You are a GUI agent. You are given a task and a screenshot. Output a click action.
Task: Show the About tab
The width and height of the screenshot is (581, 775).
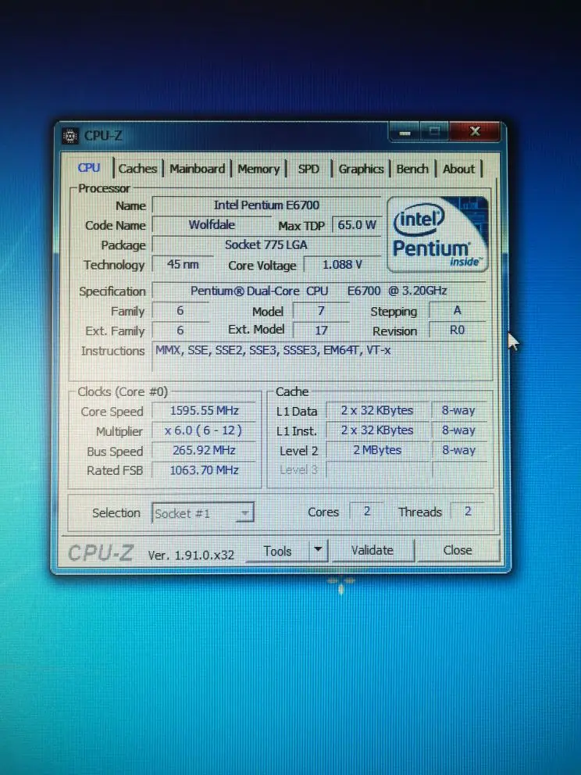click(458, 169)
